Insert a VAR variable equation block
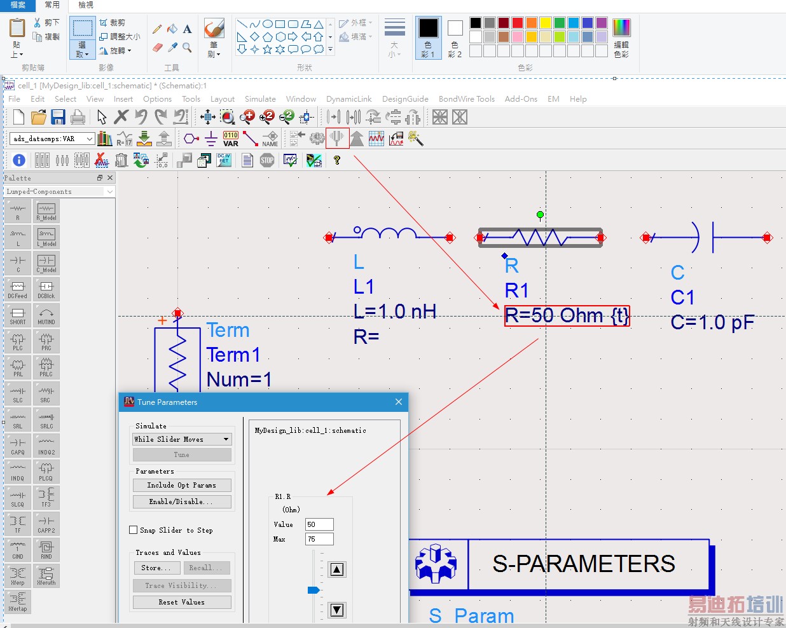The width and height of the screenshot is (786, 628). click(231, 139)
